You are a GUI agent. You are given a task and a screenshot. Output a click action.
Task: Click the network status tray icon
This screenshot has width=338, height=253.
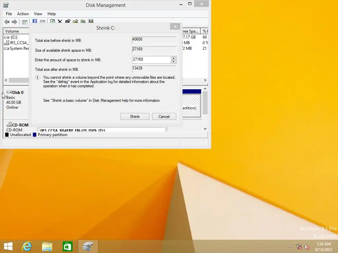299,247
